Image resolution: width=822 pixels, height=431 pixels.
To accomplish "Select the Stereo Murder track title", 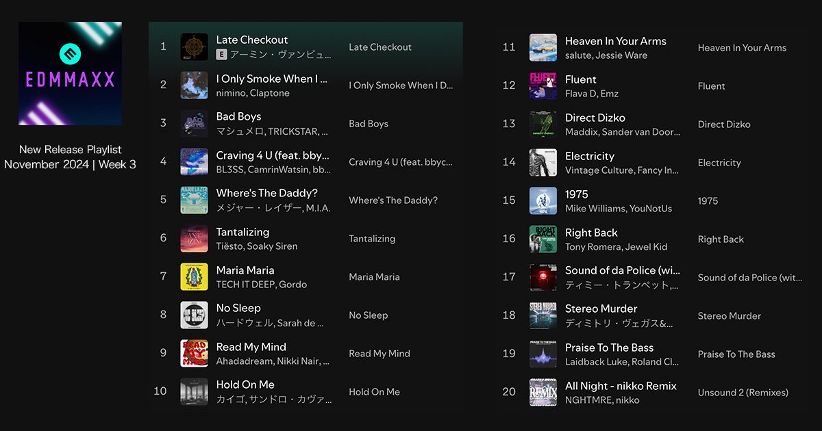I will click(601, 309).
